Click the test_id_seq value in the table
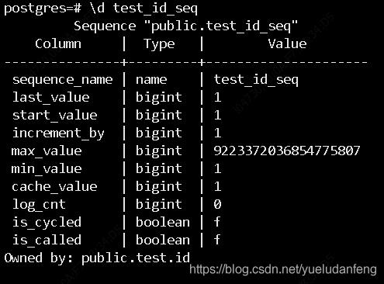This screenshot has width=384, height=284. [x=256, y=80]
